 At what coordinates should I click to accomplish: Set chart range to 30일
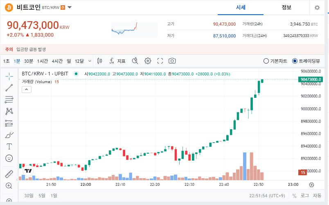pos(29,196)
